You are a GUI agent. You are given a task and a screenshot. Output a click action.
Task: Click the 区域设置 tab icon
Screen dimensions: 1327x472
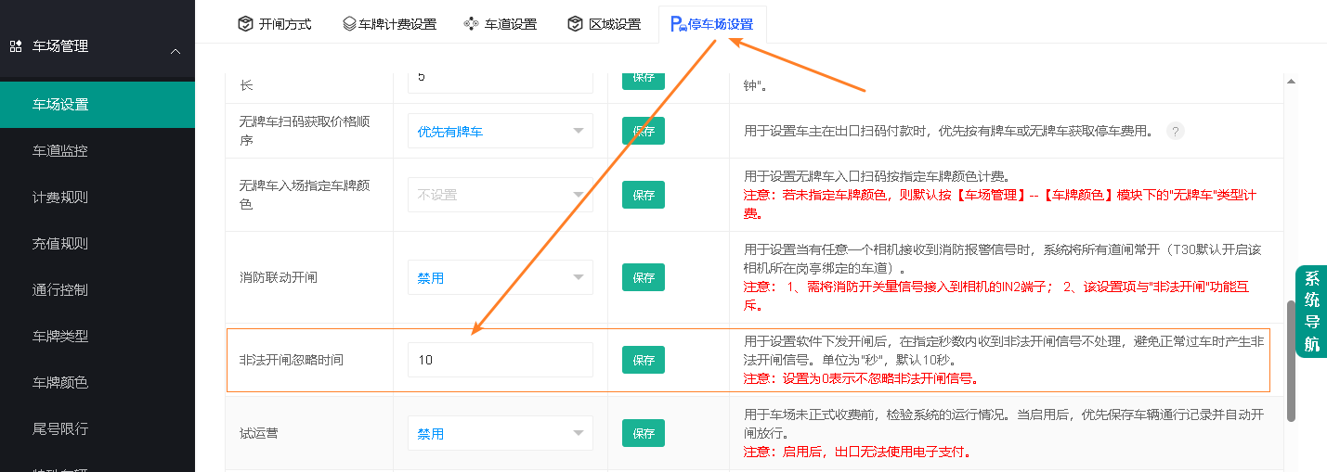click(575, 24)
